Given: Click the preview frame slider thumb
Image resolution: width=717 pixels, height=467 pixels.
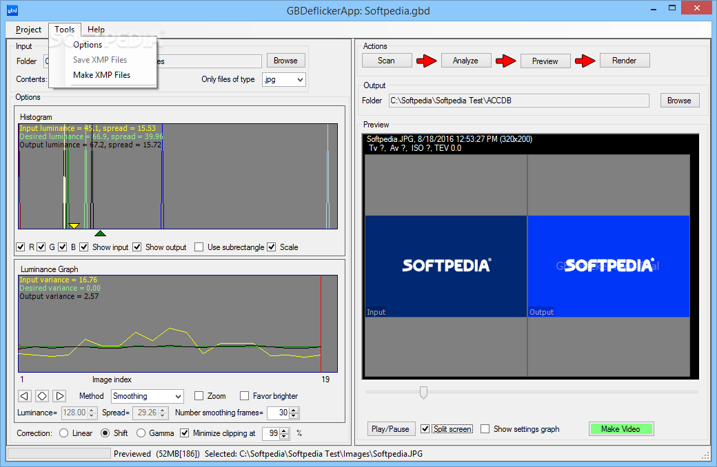Looking at the screenshot, I should [423, 392].
